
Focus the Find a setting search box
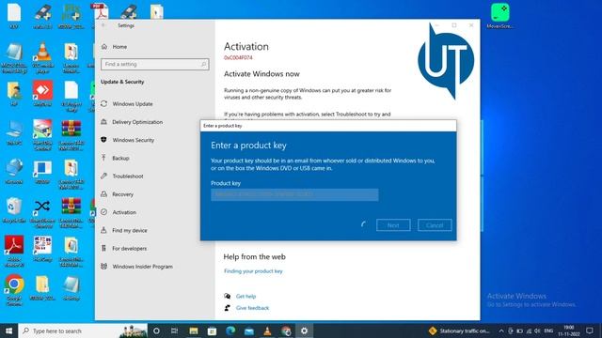pyautogui.click(x=154, y=64)
